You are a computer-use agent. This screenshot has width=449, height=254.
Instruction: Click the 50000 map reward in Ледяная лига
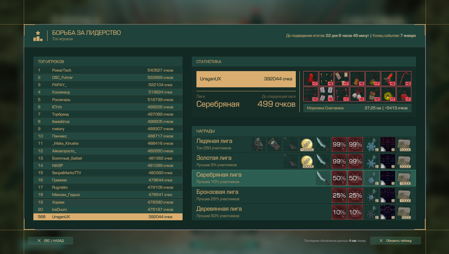[x=404, y=145]
